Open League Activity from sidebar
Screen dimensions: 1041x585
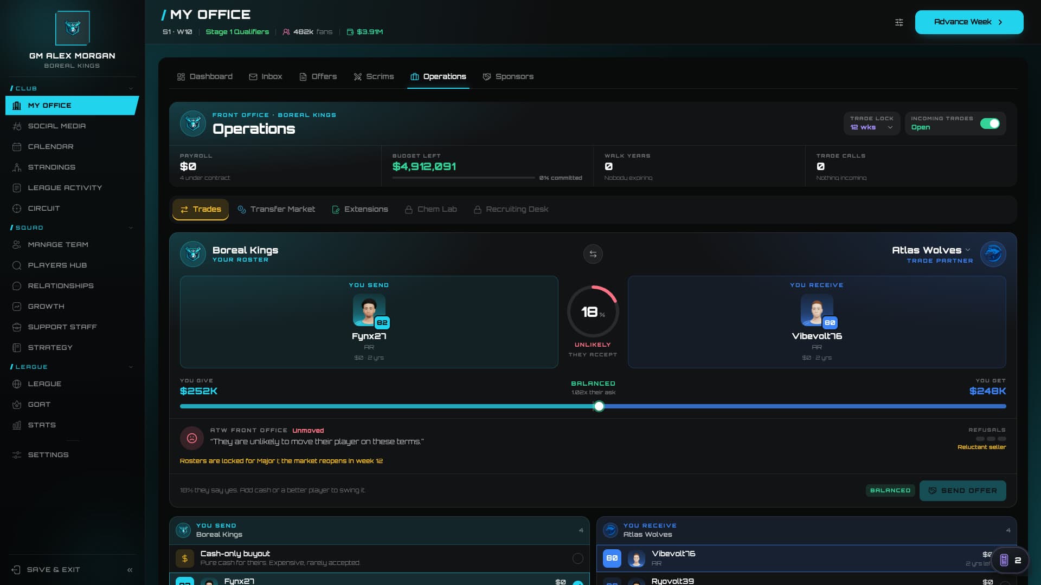[72, 188]
